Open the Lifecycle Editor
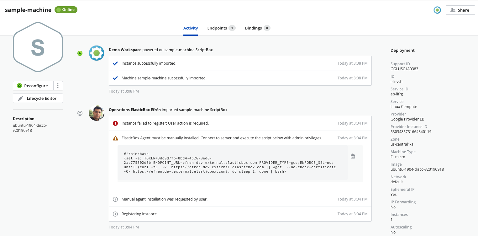Screen dimensions: 478x236 click(x=38, y=98)
